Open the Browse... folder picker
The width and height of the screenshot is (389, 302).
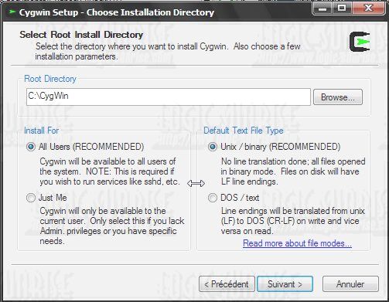338,97
